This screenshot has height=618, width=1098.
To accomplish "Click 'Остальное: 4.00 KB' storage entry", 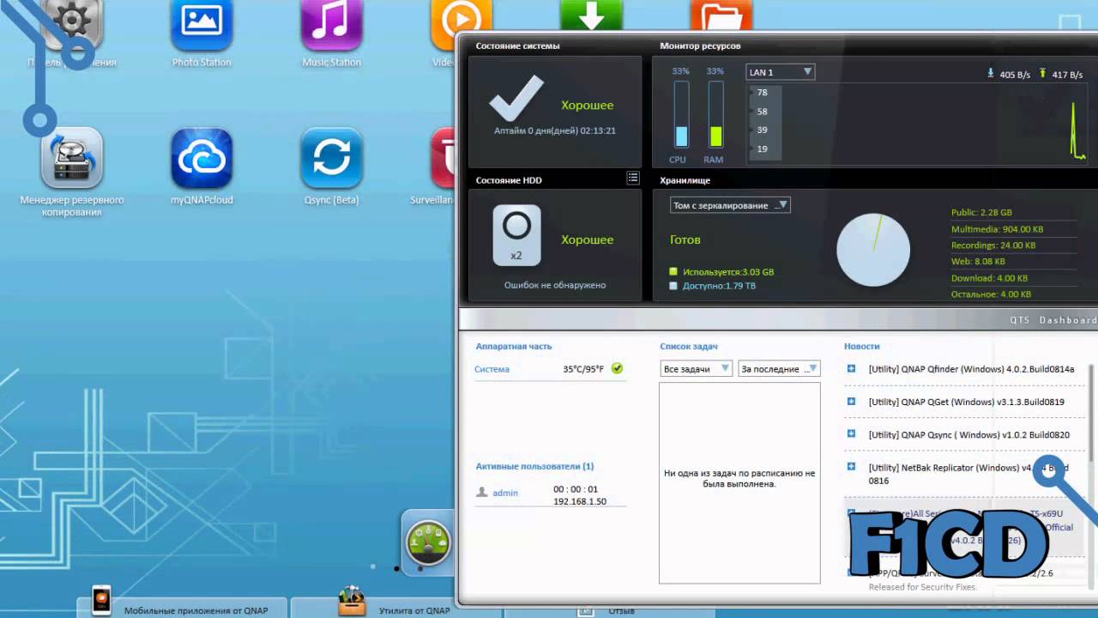I will [991, 294].
